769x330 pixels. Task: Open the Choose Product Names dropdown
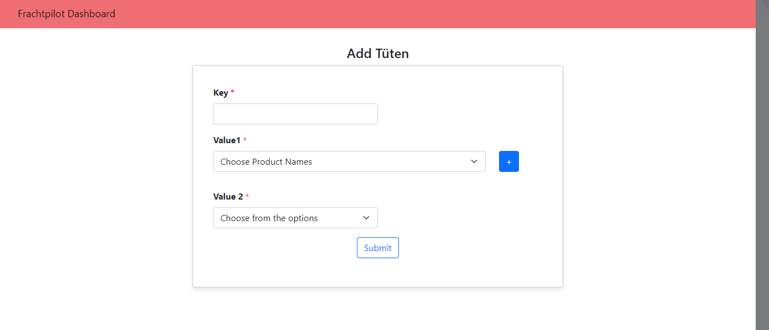click(x=349, y=161)
